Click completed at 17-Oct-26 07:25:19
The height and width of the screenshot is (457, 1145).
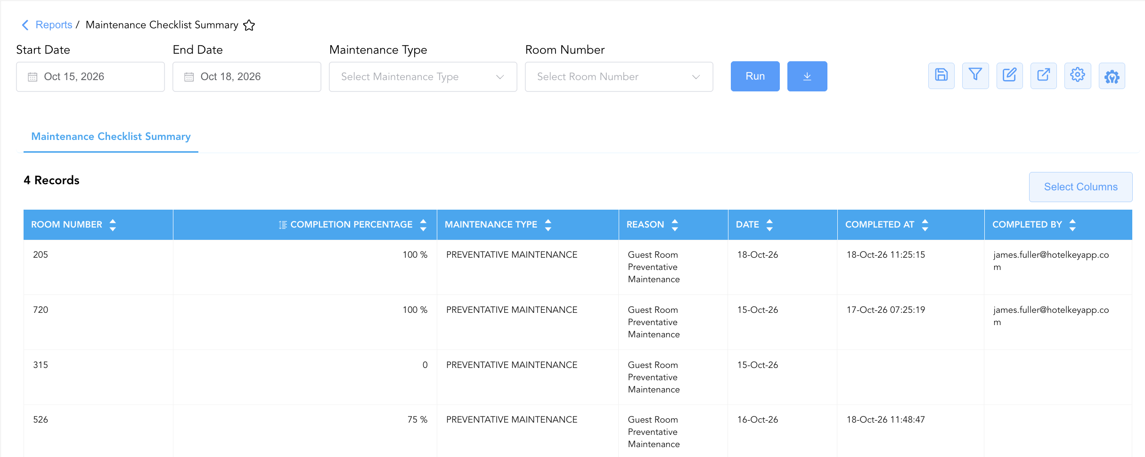click(886, 310)
